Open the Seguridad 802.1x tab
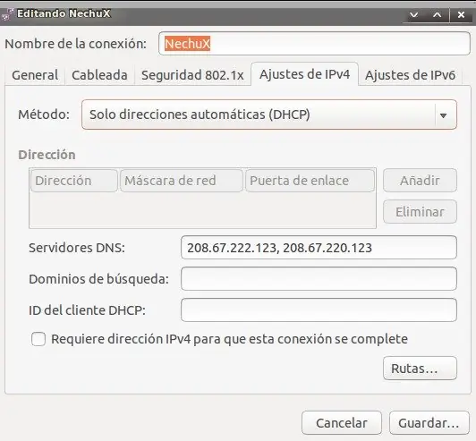This screenshot has height=441, width=476. 192,75
